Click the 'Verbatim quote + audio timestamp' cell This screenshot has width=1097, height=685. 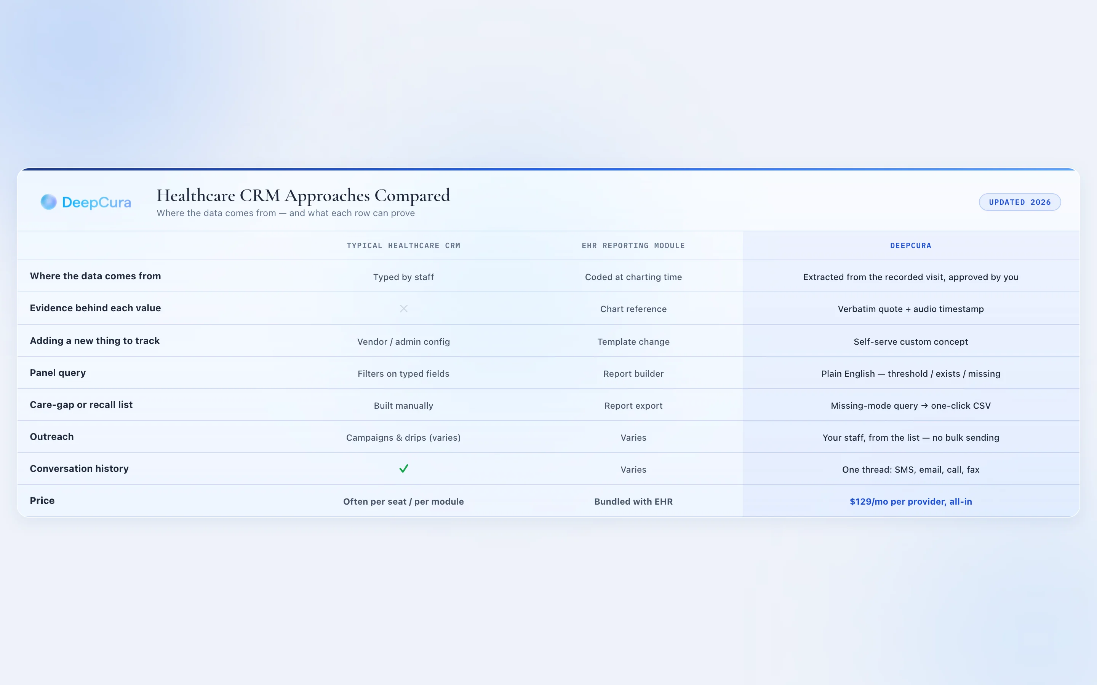tap(911, 309)
